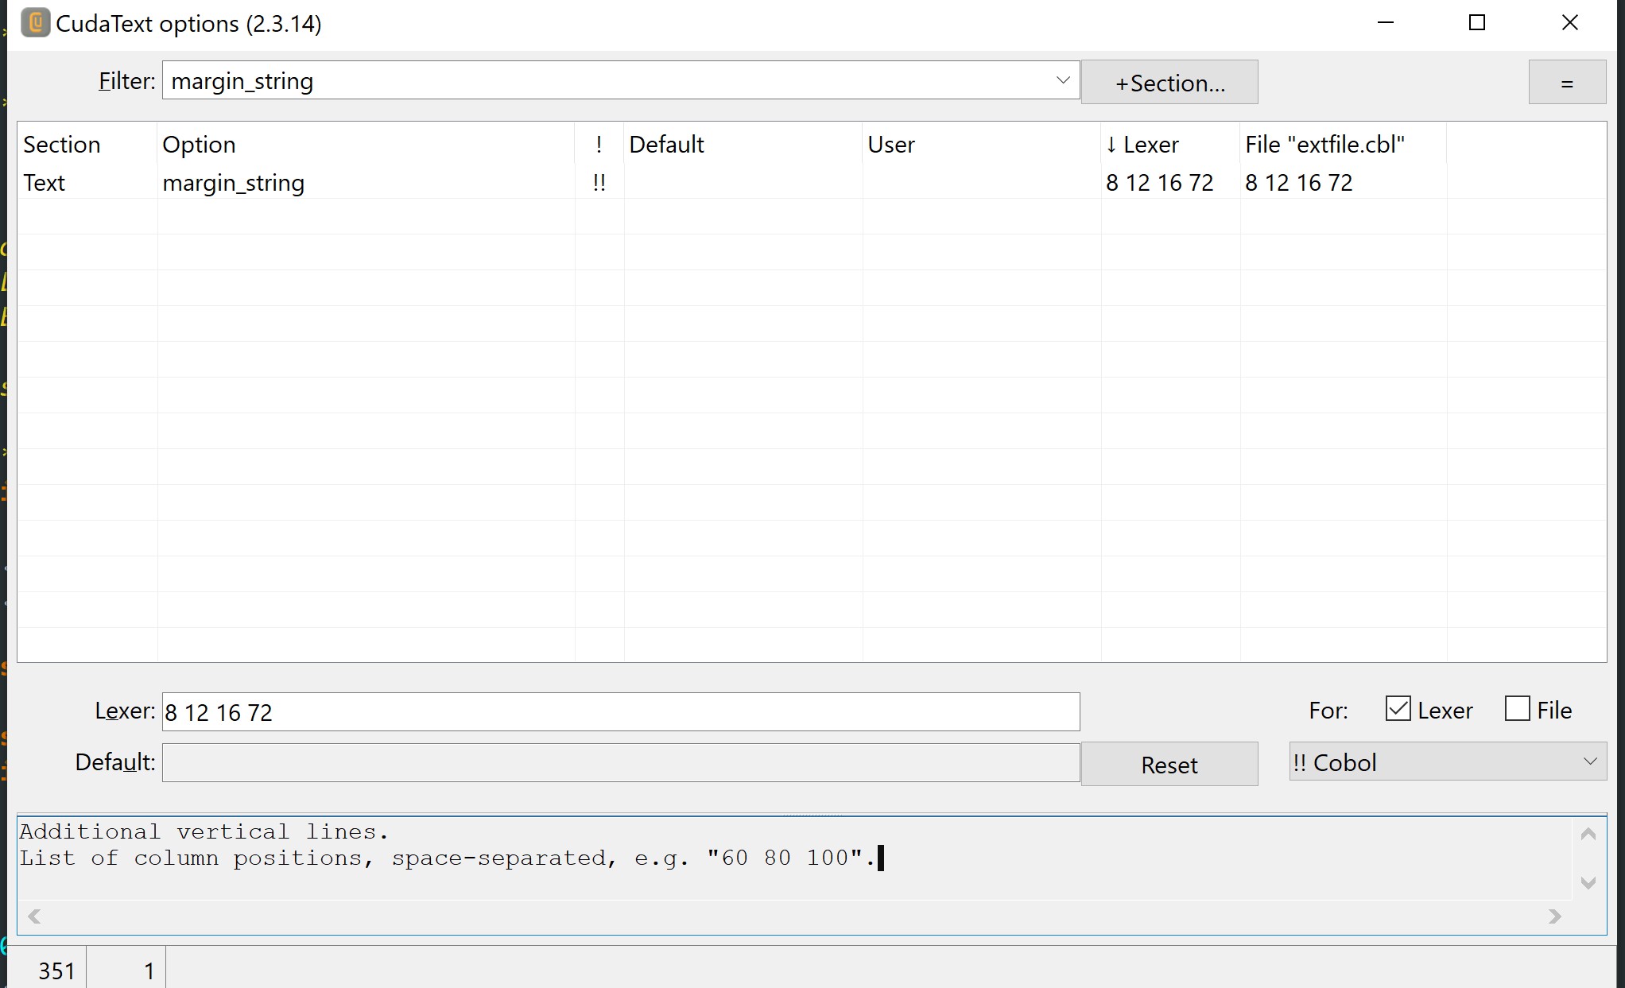Click the CudaText app icon in title bar
The width and height of the screenshot is (1625, 988).
(35, 23)
